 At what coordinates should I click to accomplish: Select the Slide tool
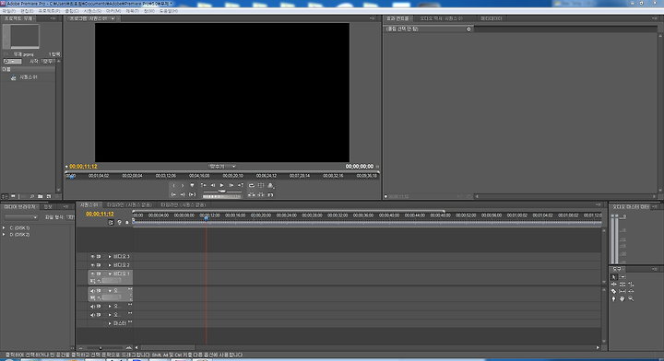[x=632, y=291]
